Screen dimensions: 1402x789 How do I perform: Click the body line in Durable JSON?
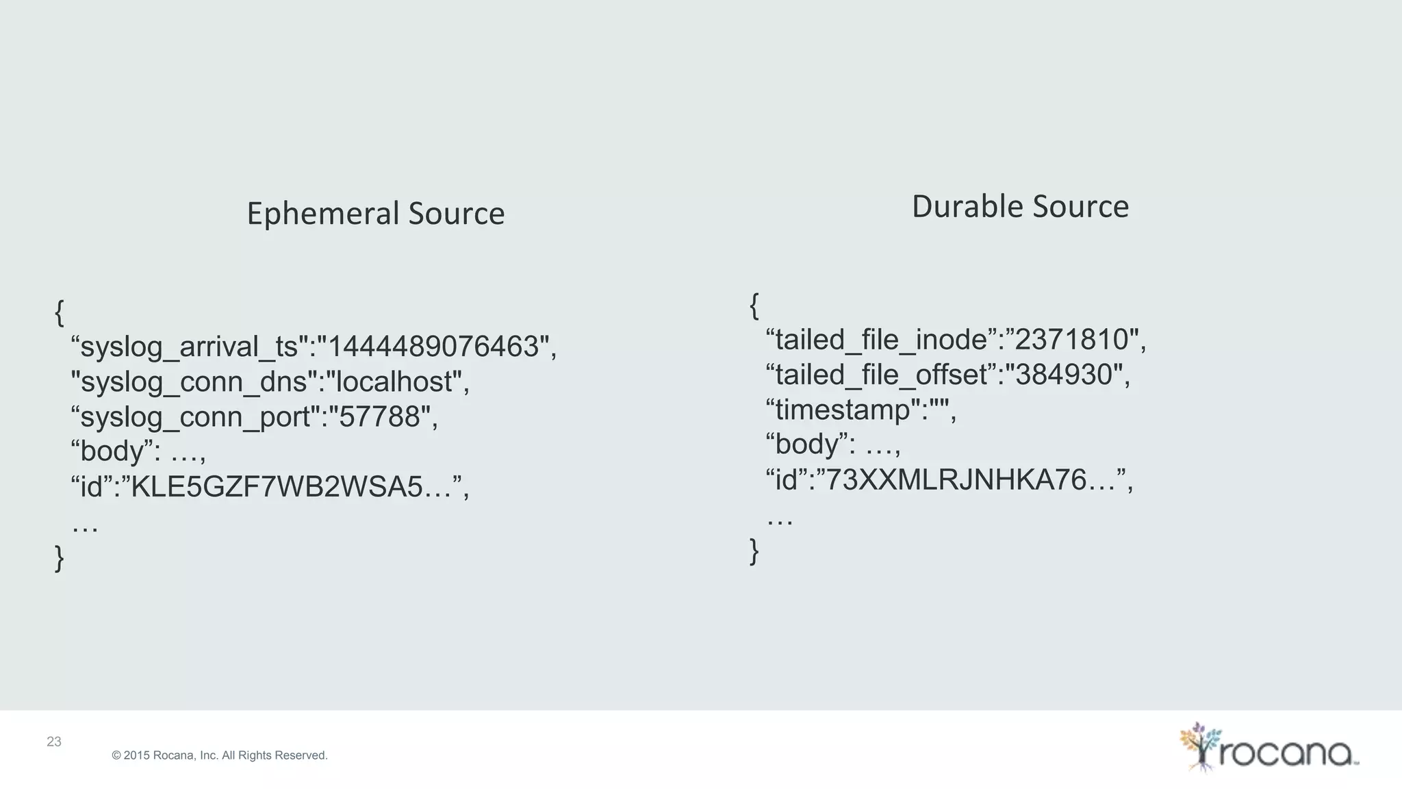point(833,444)
